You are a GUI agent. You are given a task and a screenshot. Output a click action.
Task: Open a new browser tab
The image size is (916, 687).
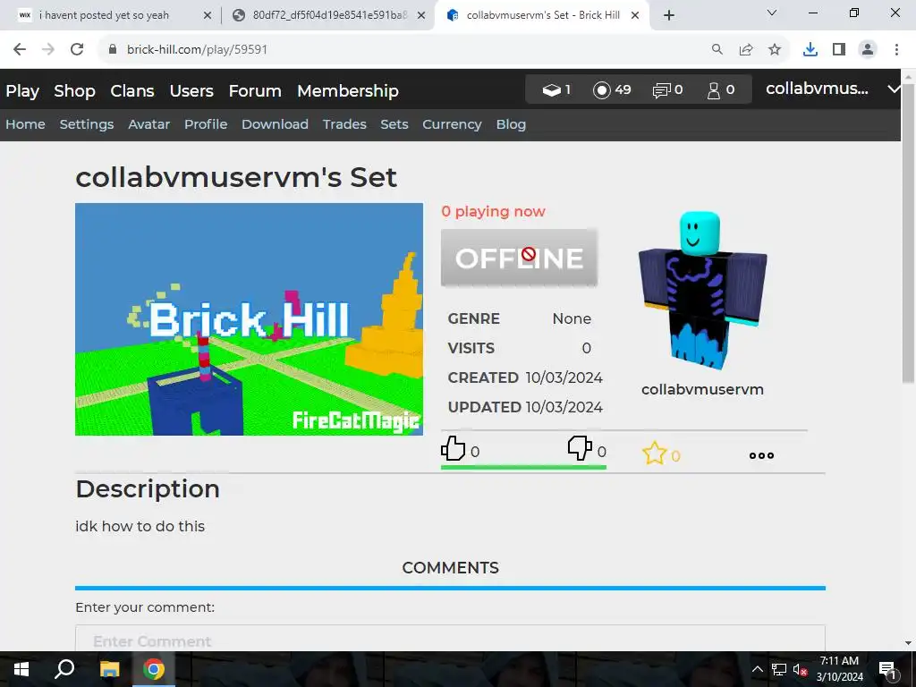click(x=669, y=15)
